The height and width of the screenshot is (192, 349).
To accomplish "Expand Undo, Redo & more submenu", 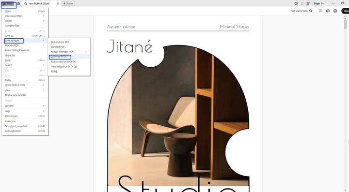I will 25,85.
